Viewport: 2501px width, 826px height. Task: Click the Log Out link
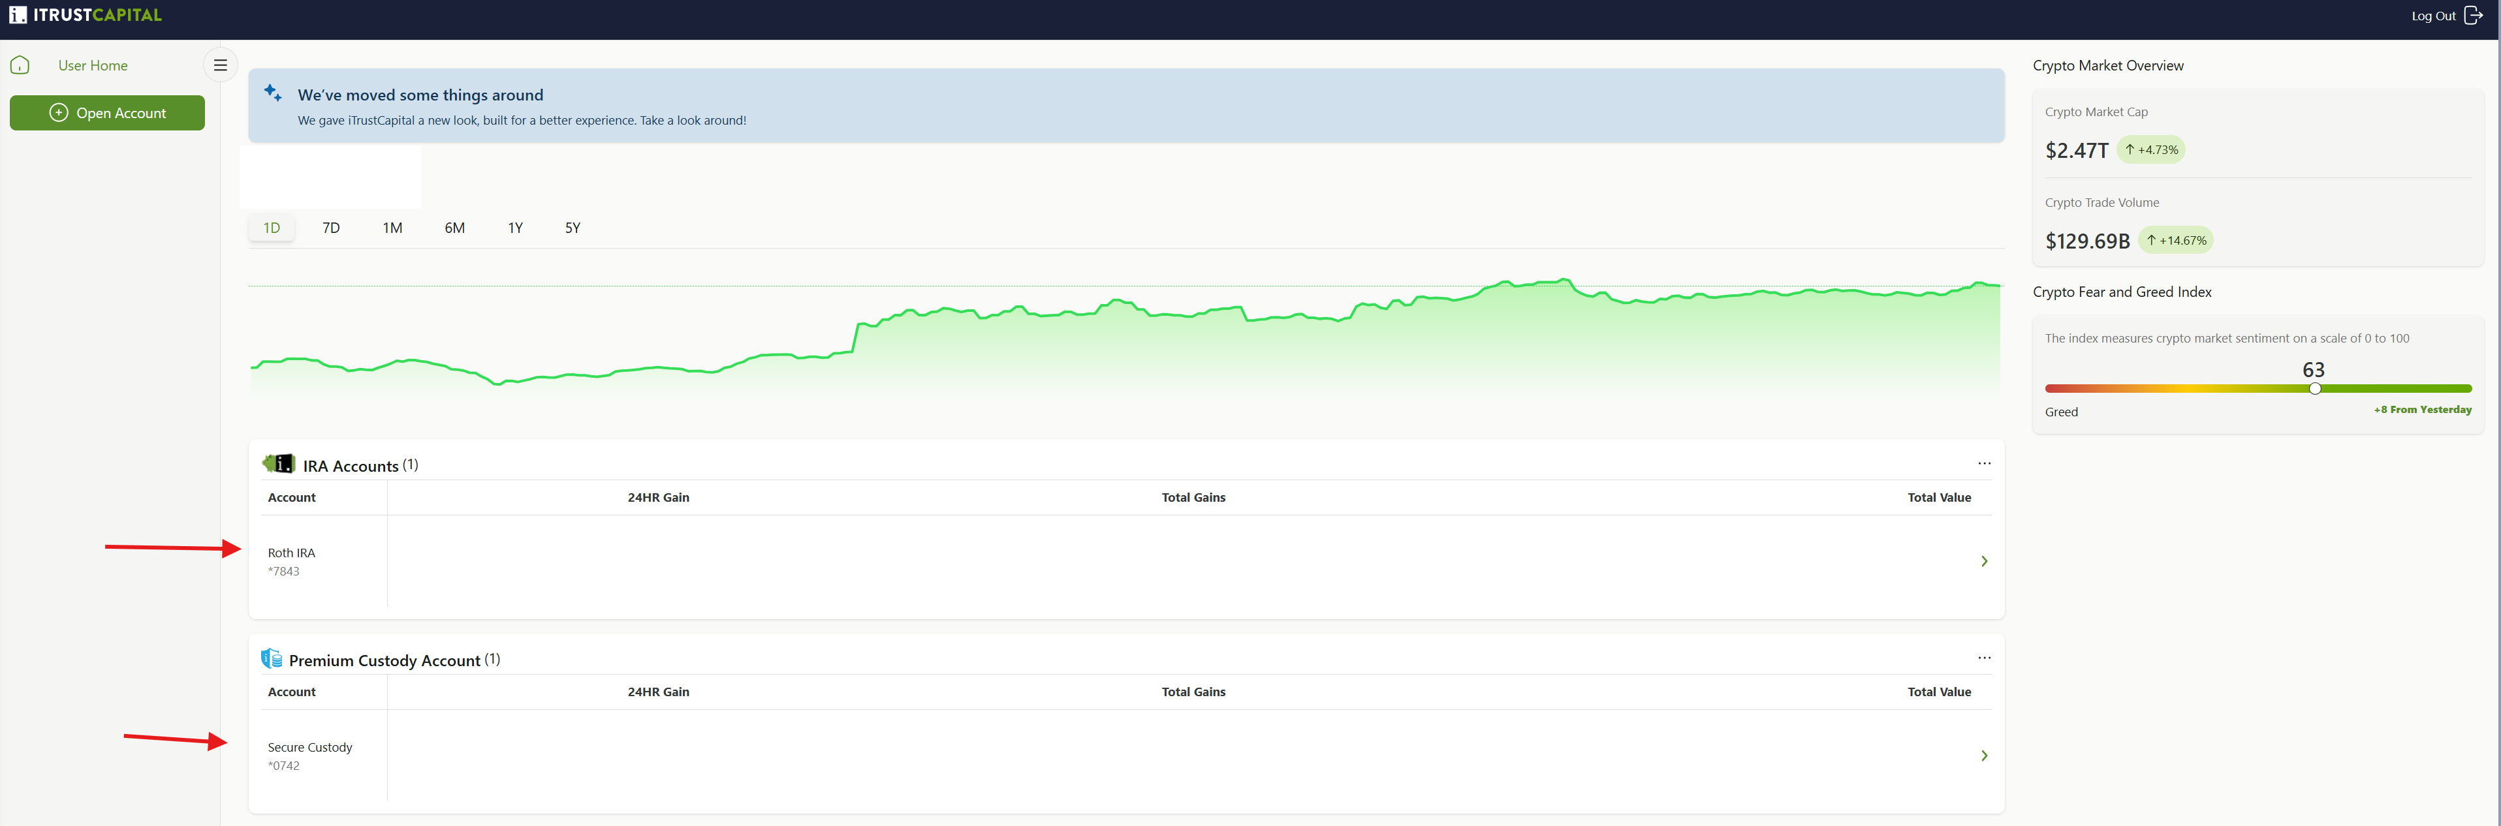tap(2433, 16)
